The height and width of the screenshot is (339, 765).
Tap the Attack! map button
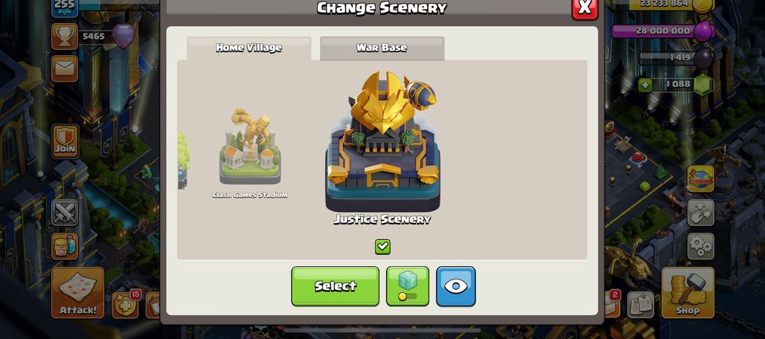77,293
